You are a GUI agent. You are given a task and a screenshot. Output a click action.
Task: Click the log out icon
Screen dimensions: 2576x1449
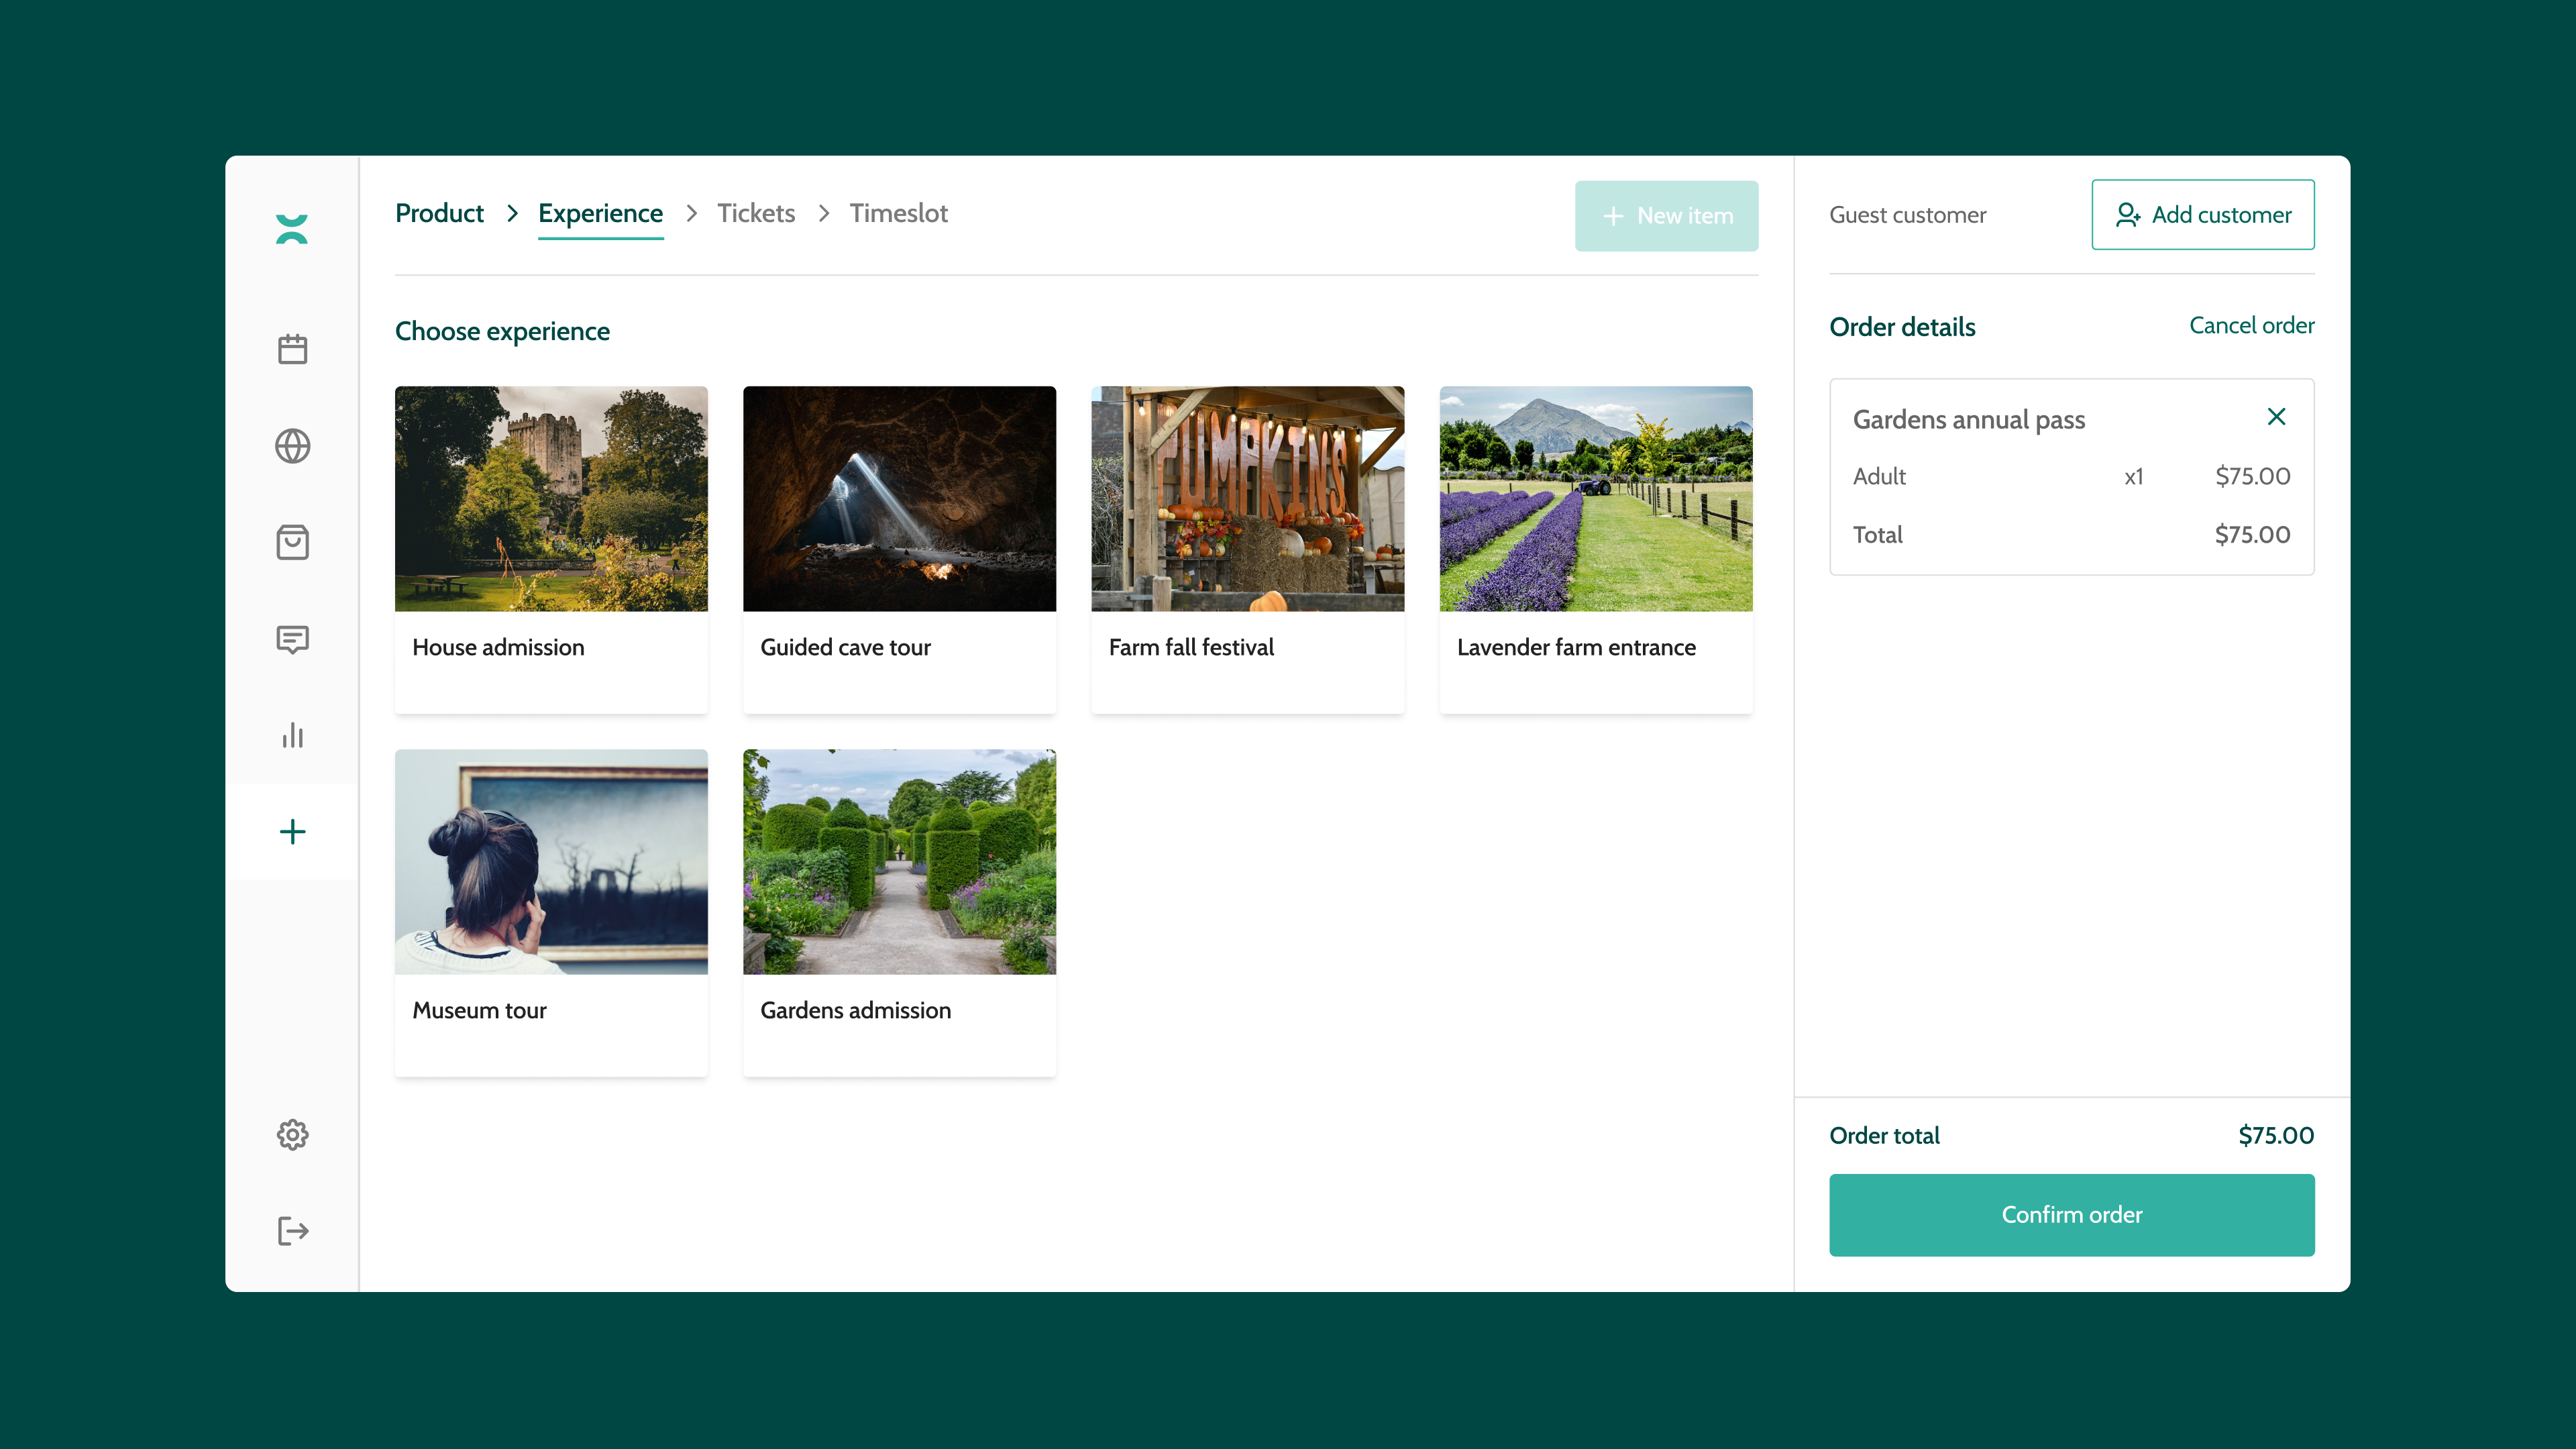[291, 1230]
